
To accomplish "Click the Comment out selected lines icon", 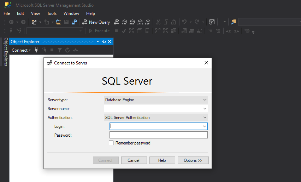I will click(211, 31).
